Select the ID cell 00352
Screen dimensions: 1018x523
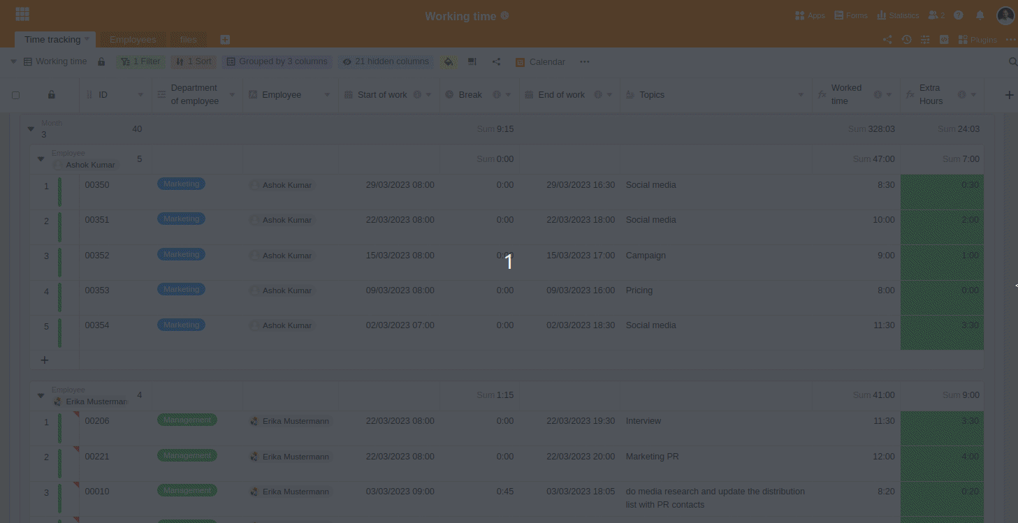tap(115, 263)
